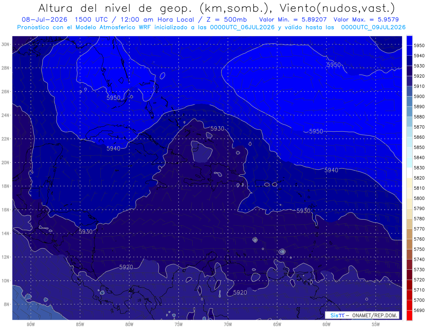Click the 55W longitude axis label
426x329 pixels.
pos(376,324)
